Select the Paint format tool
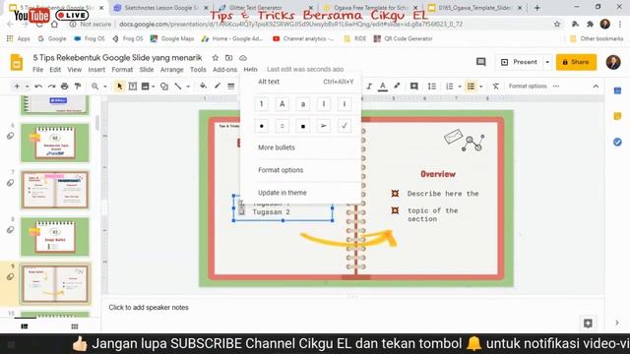 (78, 87)
